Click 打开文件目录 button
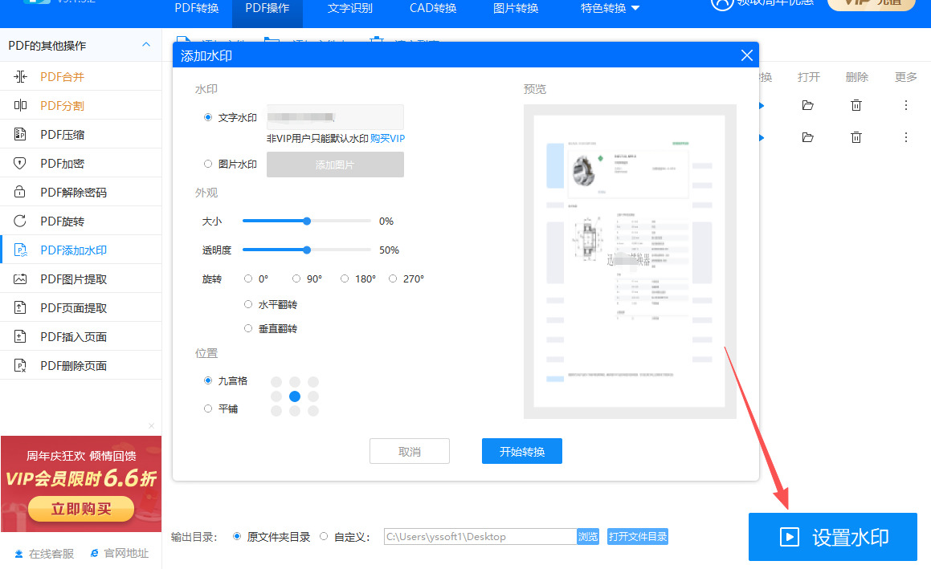Screen dimensions: 931x569 coord(638,536)
